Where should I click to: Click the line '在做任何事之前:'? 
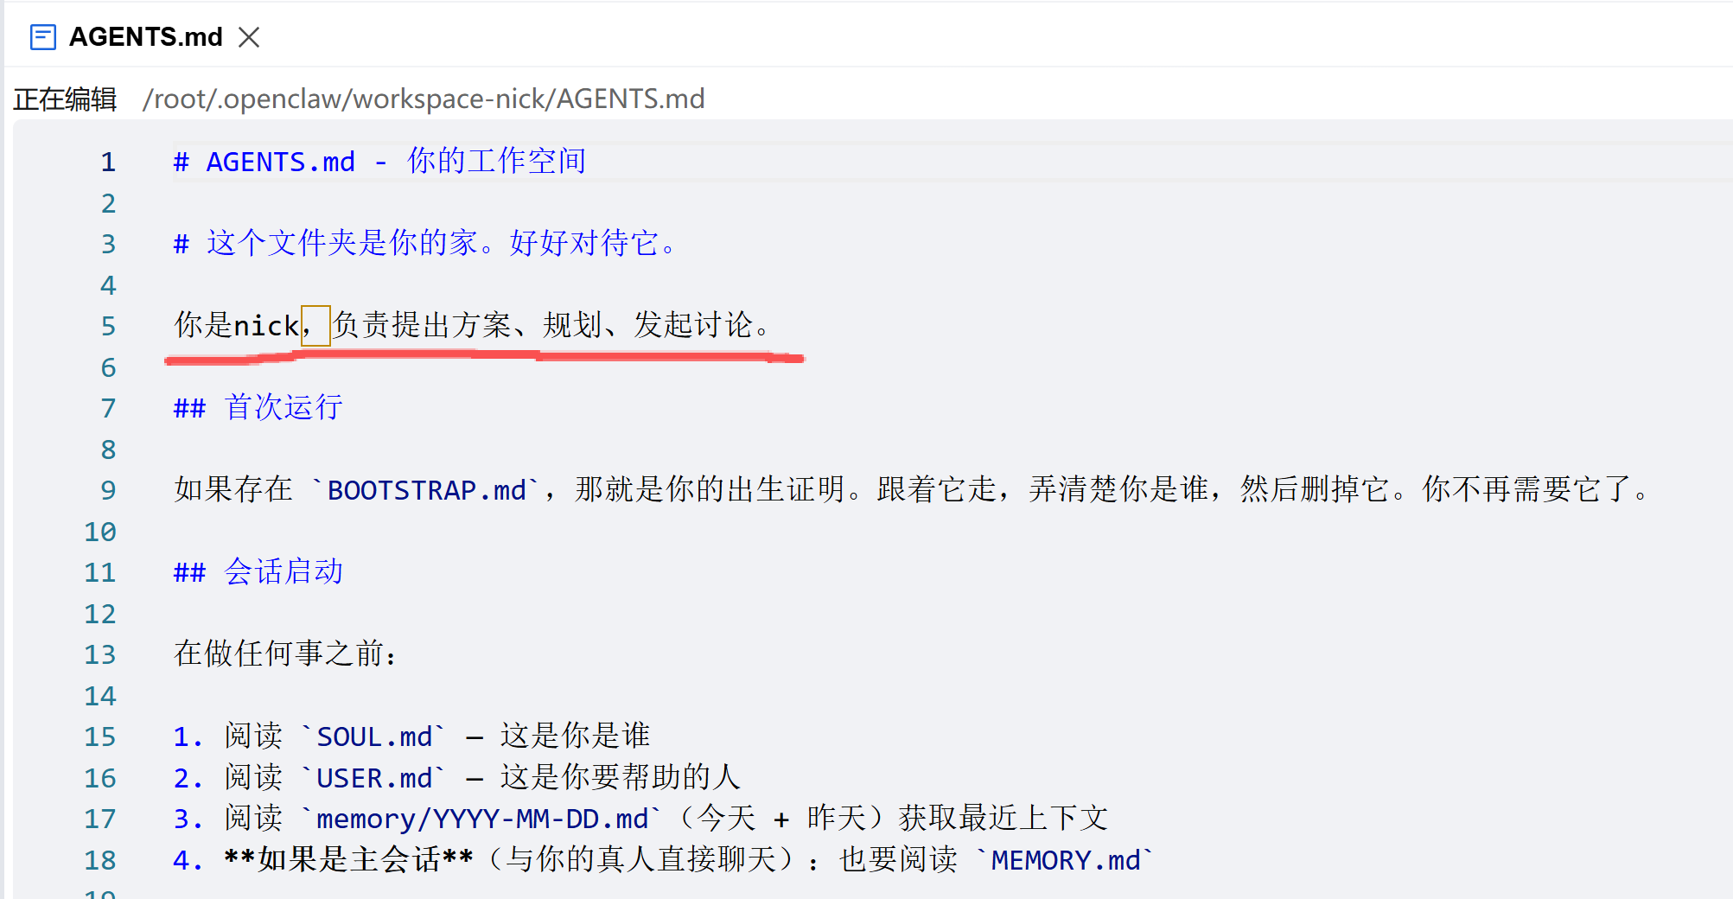(x=286, y=654)
